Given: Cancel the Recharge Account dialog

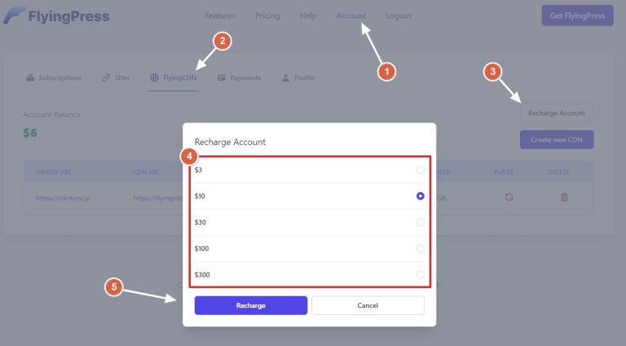Looking at the screenshot, I should 368,305.
